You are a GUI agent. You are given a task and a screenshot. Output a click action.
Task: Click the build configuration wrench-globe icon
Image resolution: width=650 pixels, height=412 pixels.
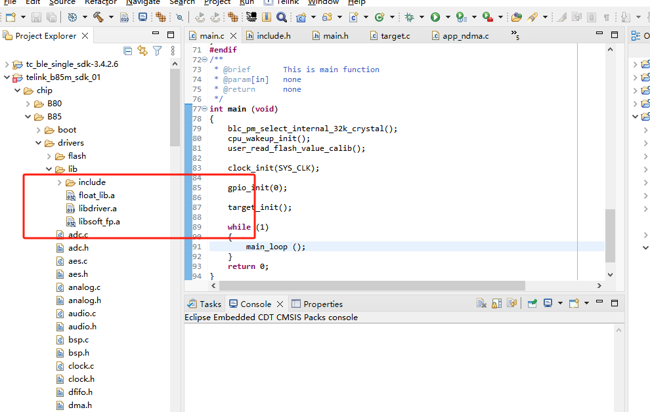tap(72, 17)
